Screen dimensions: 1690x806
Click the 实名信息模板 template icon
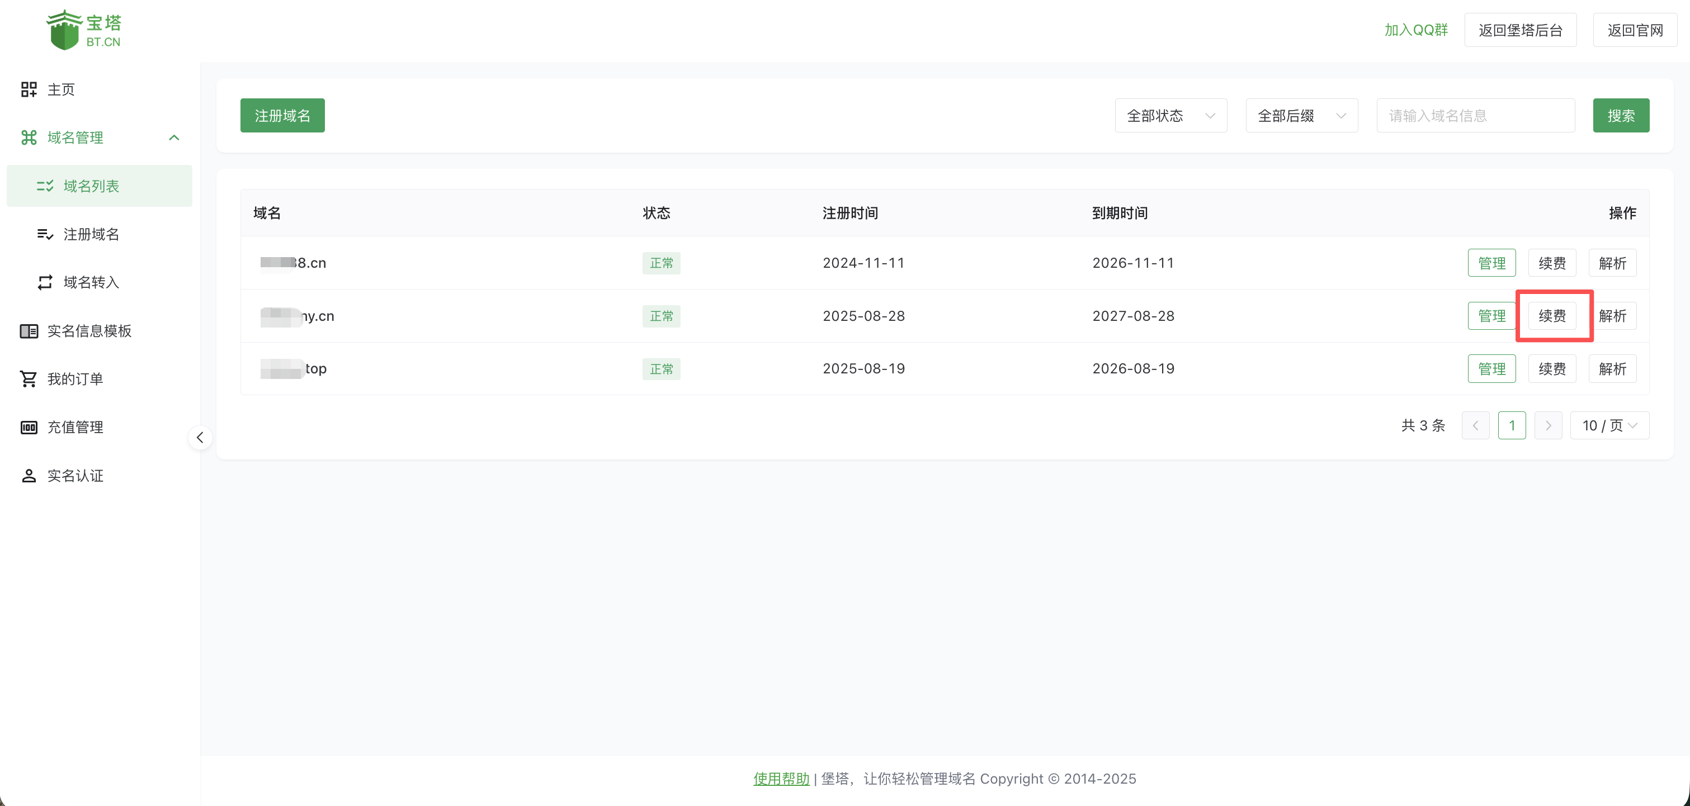(29, 331)
